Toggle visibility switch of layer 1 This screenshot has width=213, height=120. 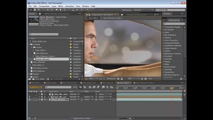pyautogui.click(x=29, y=94)
